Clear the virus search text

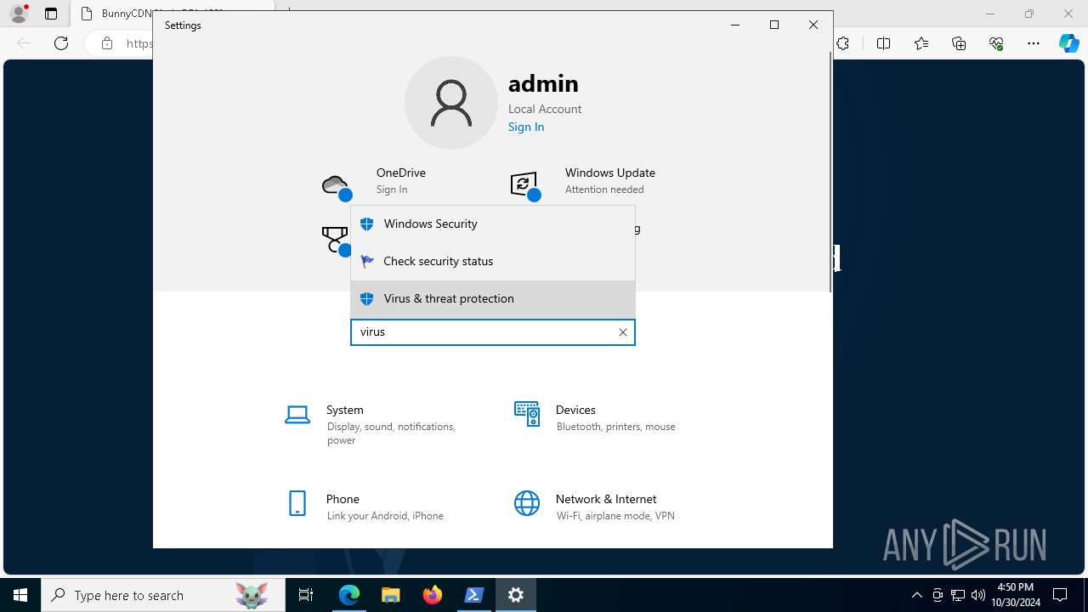tap(623, 332)
